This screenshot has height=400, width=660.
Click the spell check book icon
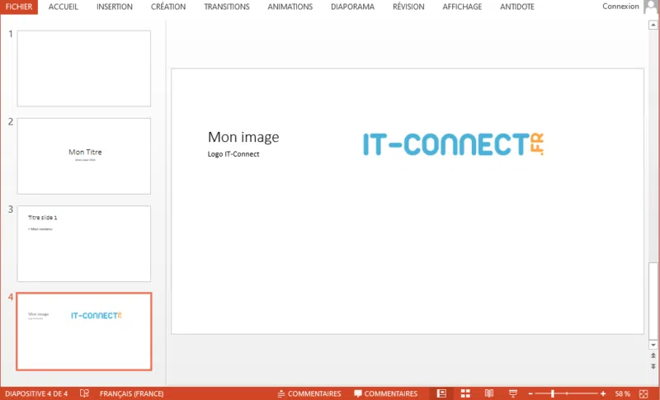pyautogui.click(x=84, y=393)
